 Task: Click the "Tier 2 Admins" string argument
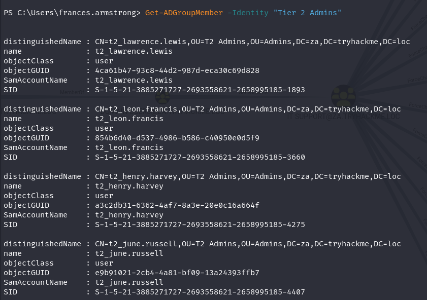[x=307, y=13]
